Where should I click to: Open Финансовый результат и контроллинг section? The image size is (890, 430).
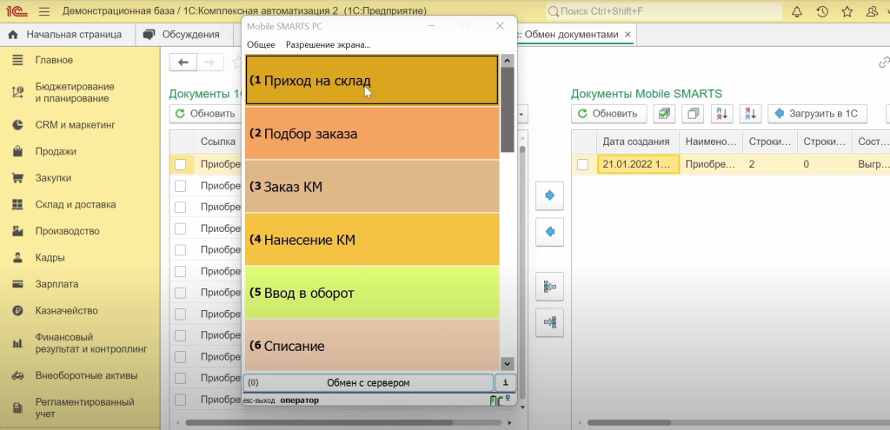90,343
